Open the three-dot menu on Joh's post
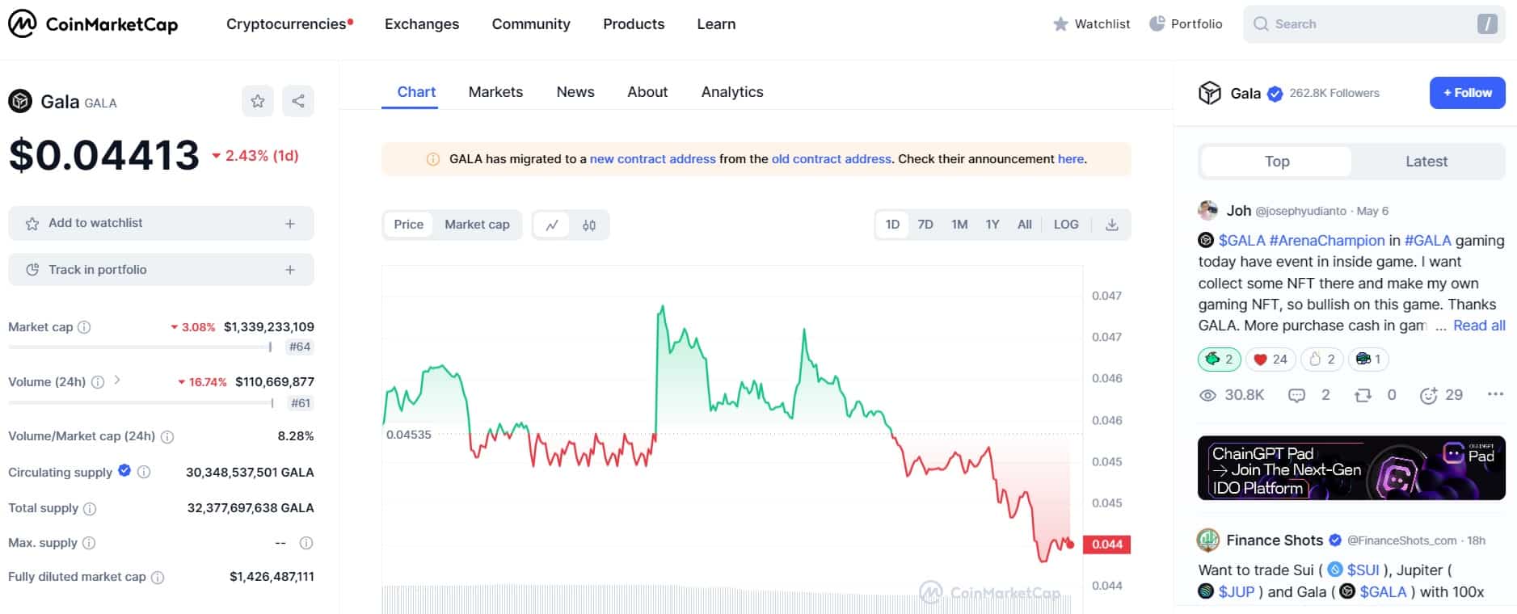The width and height of the screenshot is (1517, 614). point(1495,394)
